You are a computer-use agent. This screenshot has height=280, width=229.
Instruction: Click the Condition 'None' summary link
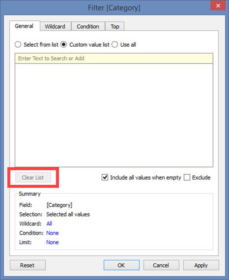(52, 233)
